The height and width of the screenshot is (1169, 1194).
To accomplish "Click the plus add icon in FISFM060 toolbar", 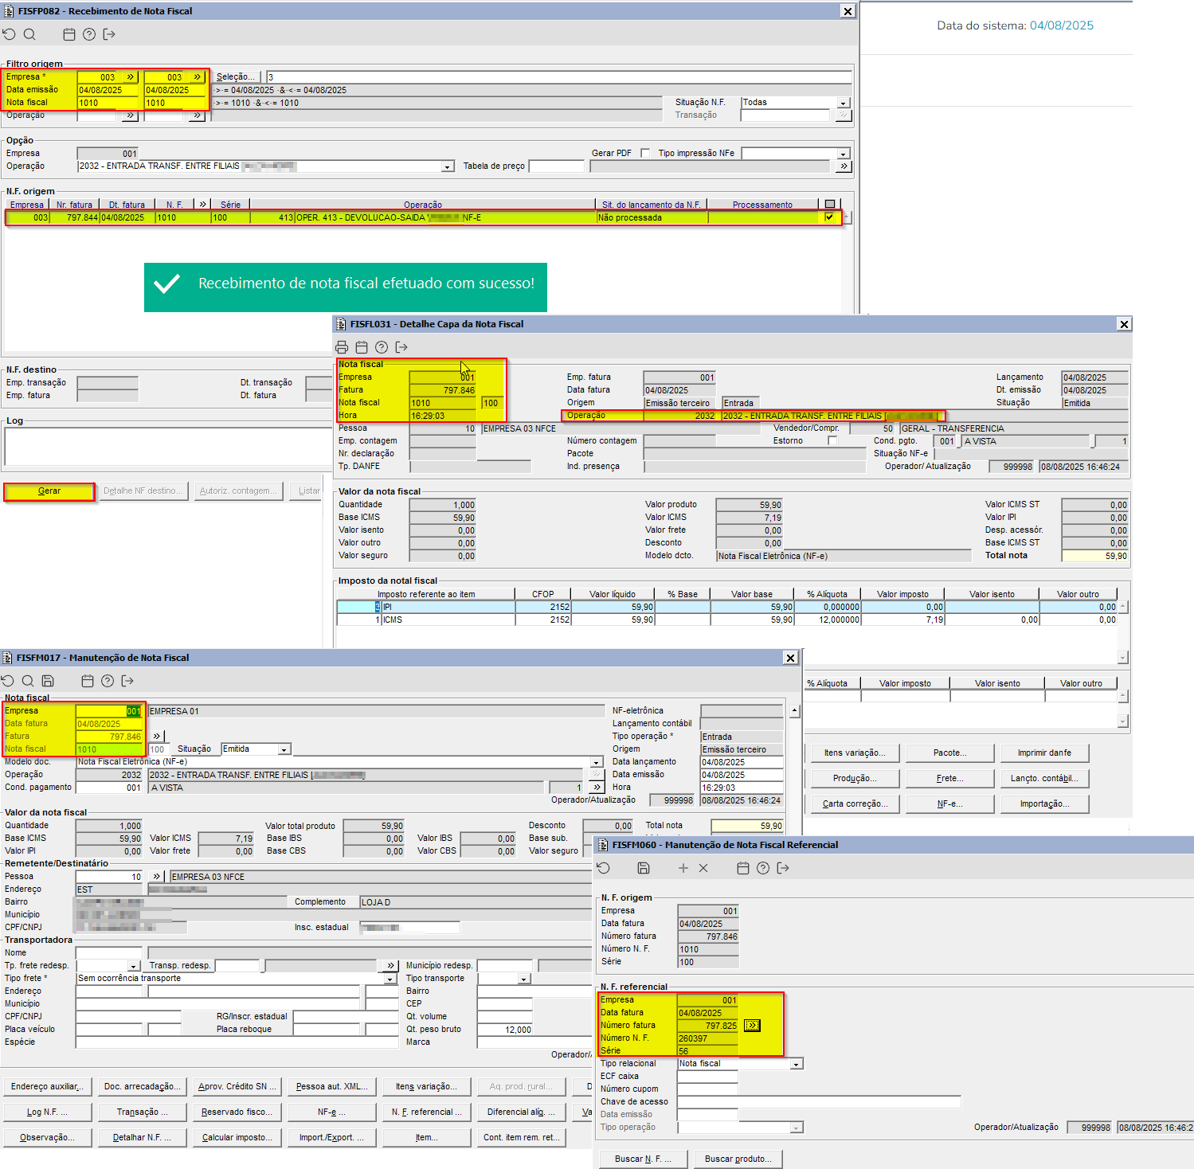I will (683, 868).
